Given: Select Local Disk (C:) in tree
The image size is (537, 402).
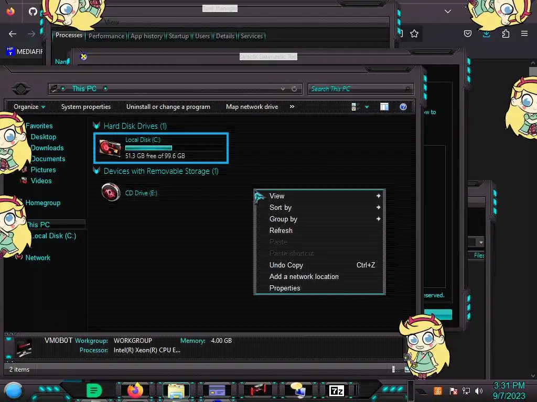Looking at the screenshot, I should (x=54, y=236).
